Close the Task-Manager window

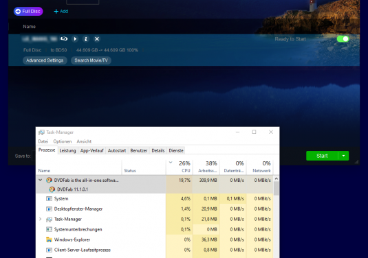pyautogui.click(x=271, y=132)
